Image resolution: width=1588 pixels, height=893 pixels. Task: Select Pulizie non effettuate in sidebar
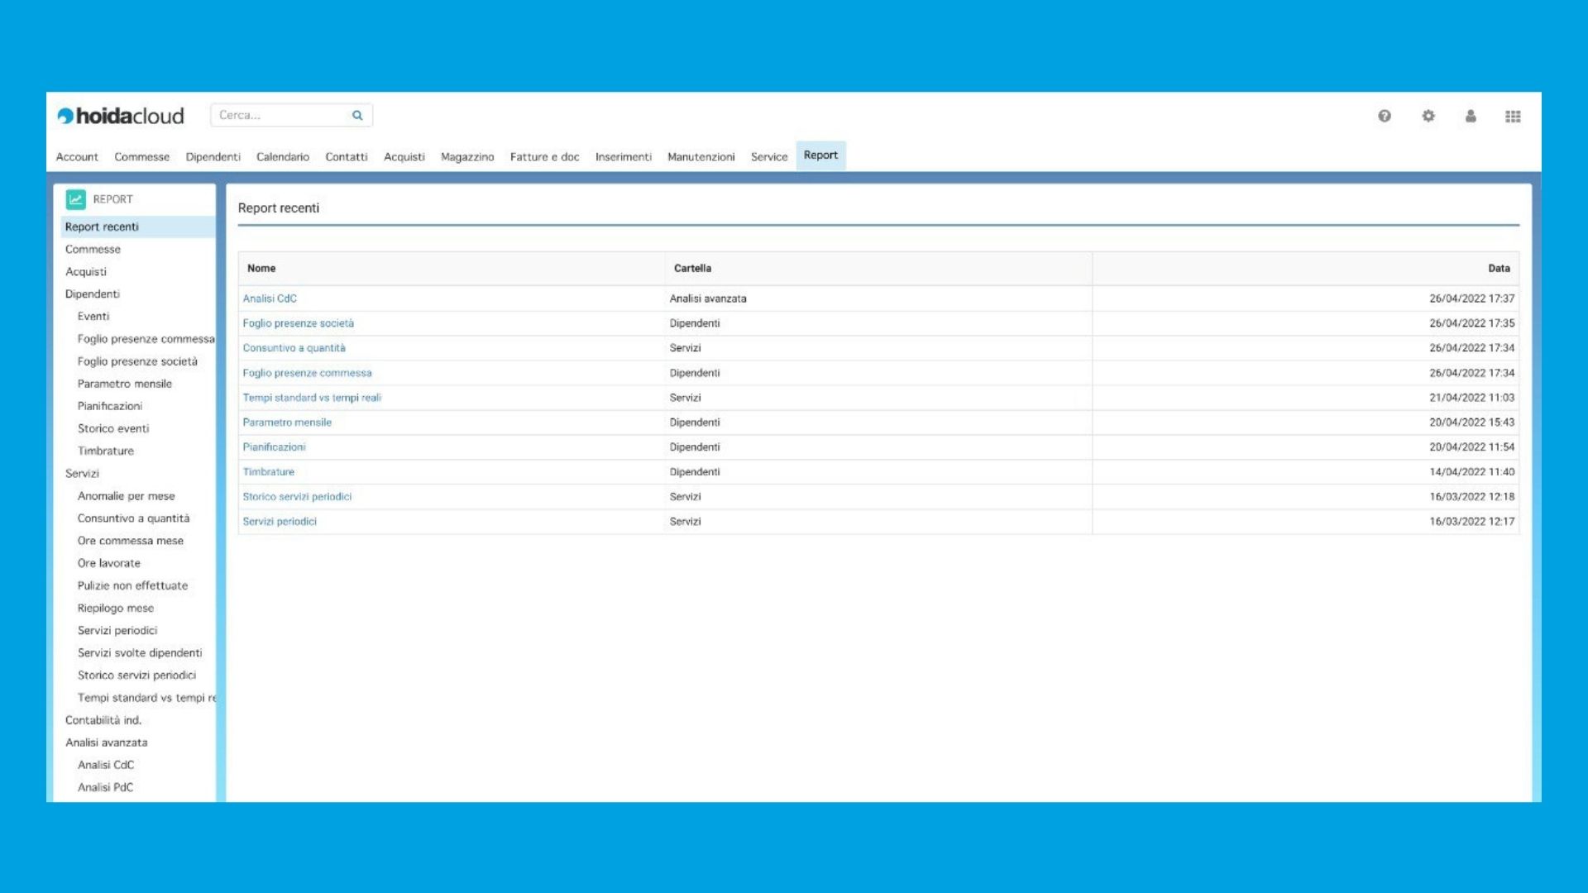point(132,585)
